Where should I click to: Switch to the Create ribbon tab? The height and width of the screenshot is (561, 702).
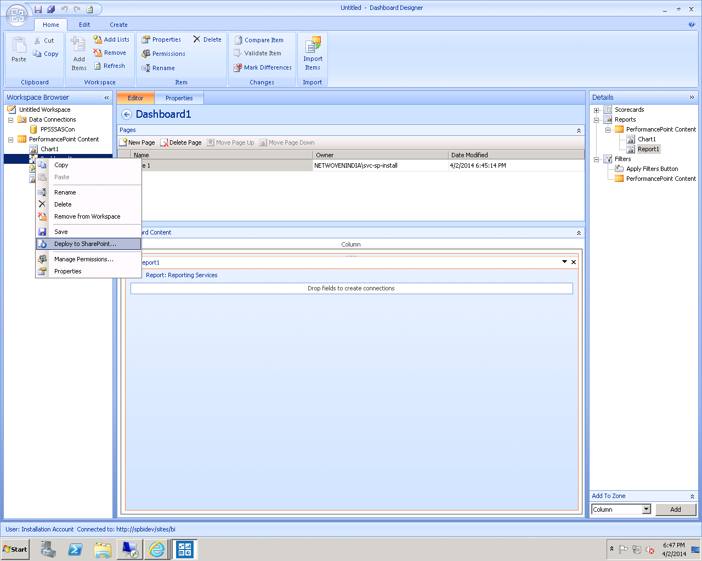tap(118, 25)
